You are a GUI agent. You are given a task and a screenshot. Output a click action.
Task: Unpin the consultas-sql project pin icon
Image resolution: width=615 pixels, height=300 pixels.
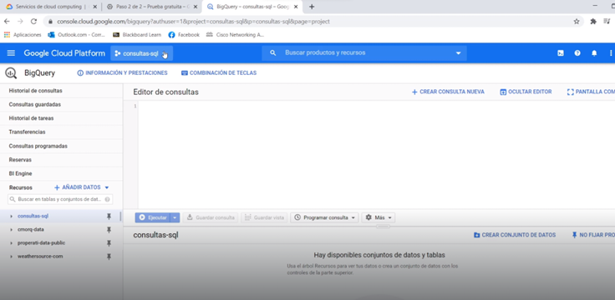[109, 217]
